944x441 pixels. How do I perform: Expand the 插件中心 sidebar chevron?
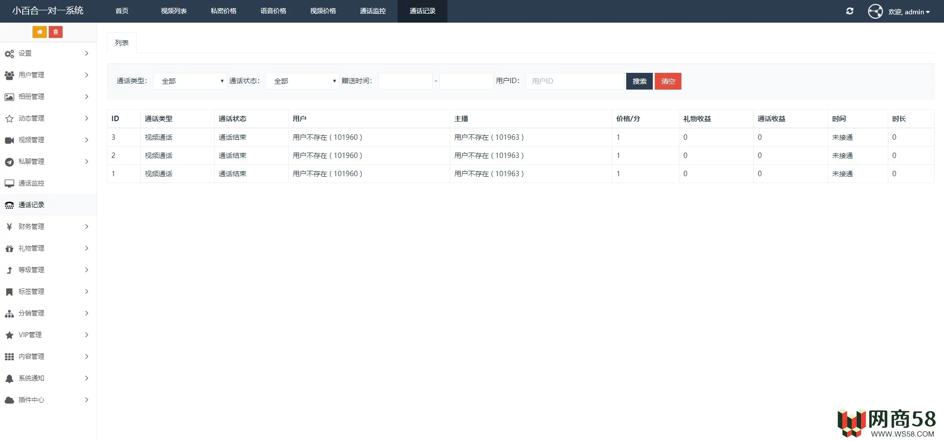point(87,400)
